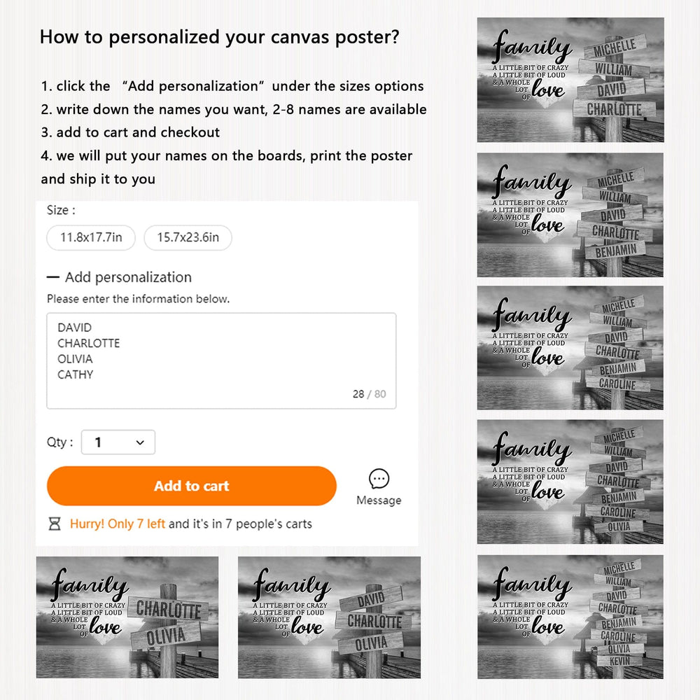View the three-name David, Charlotte, Olivia poster

pyautogui.click(x=329, y=617)
